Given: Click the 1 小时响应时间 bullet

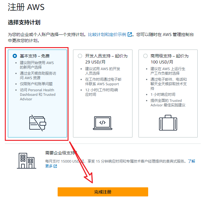Looking at the screenshot, I should coord(163,94).
